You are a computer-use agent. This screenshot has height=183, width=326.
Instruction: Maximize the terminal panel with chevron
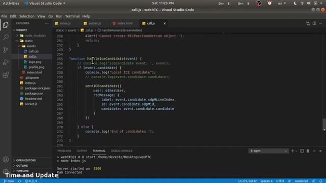(314, 151)
